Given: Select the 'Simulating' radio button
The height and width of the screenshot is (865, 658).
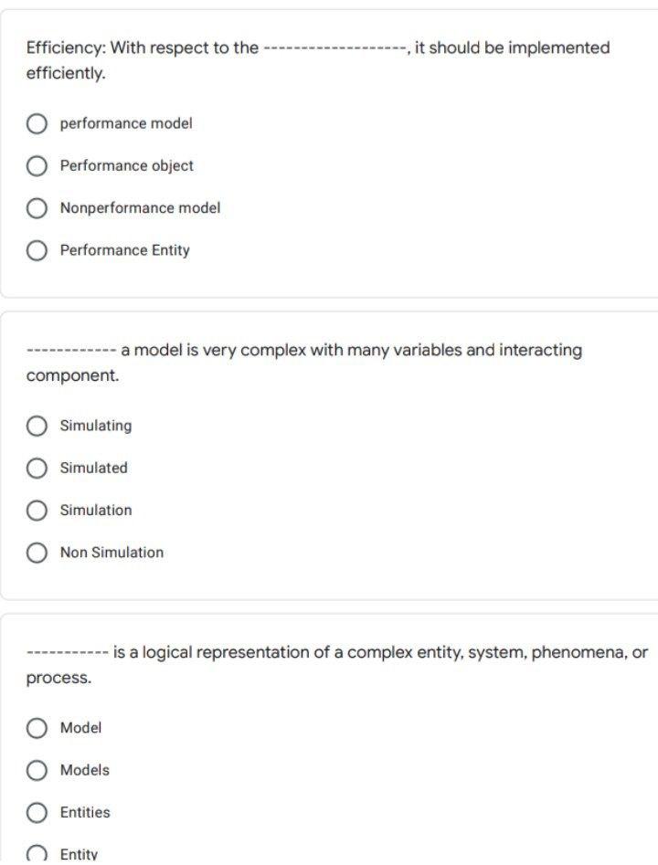Looking at the screenshot, I should click(37, 425).
